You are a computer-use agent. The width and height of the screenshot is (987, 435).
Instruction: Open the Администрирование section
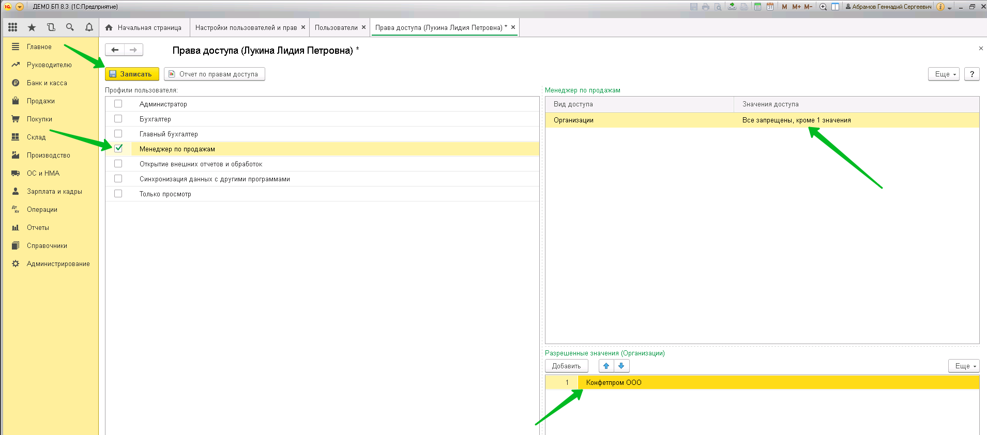[x=58, y=263]
